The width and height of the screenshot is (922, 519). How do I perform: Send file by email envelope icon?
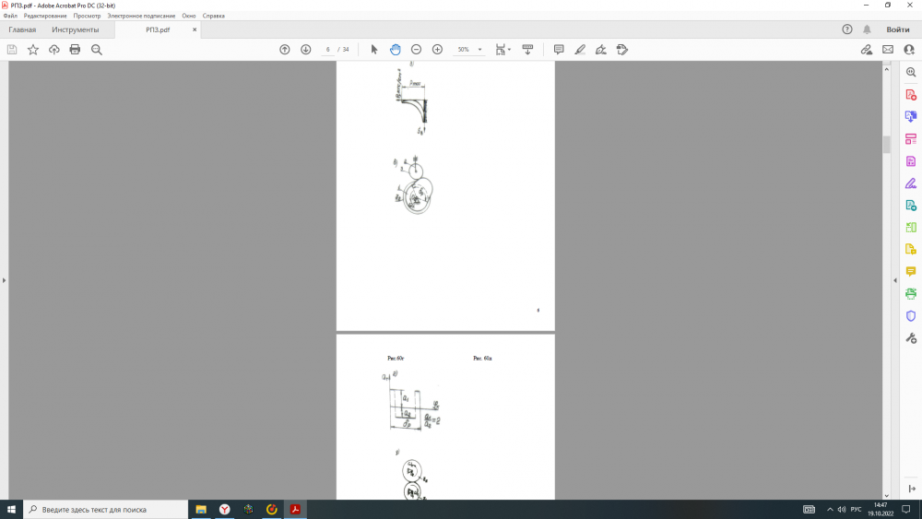pyautogui.click(x=888, y=50)
